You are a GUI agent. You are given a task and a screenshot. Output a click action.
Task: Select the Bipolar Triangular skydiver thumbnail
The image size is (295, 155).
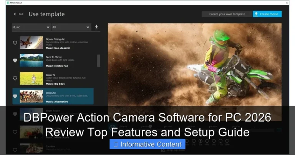point(31,43)
